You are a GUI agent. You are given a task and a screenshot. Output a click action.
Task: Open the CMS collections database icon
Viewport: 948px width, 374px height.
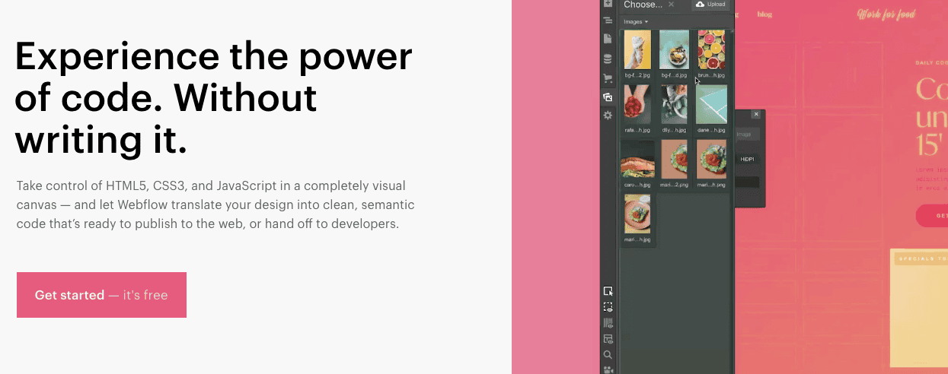[x=608, y=59]
